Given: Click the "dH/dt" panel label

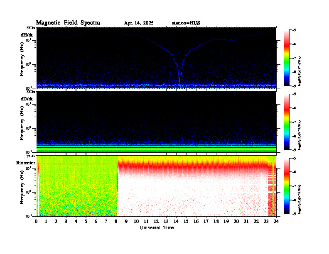Looking at the screenshot, I should tap(27, 35).
